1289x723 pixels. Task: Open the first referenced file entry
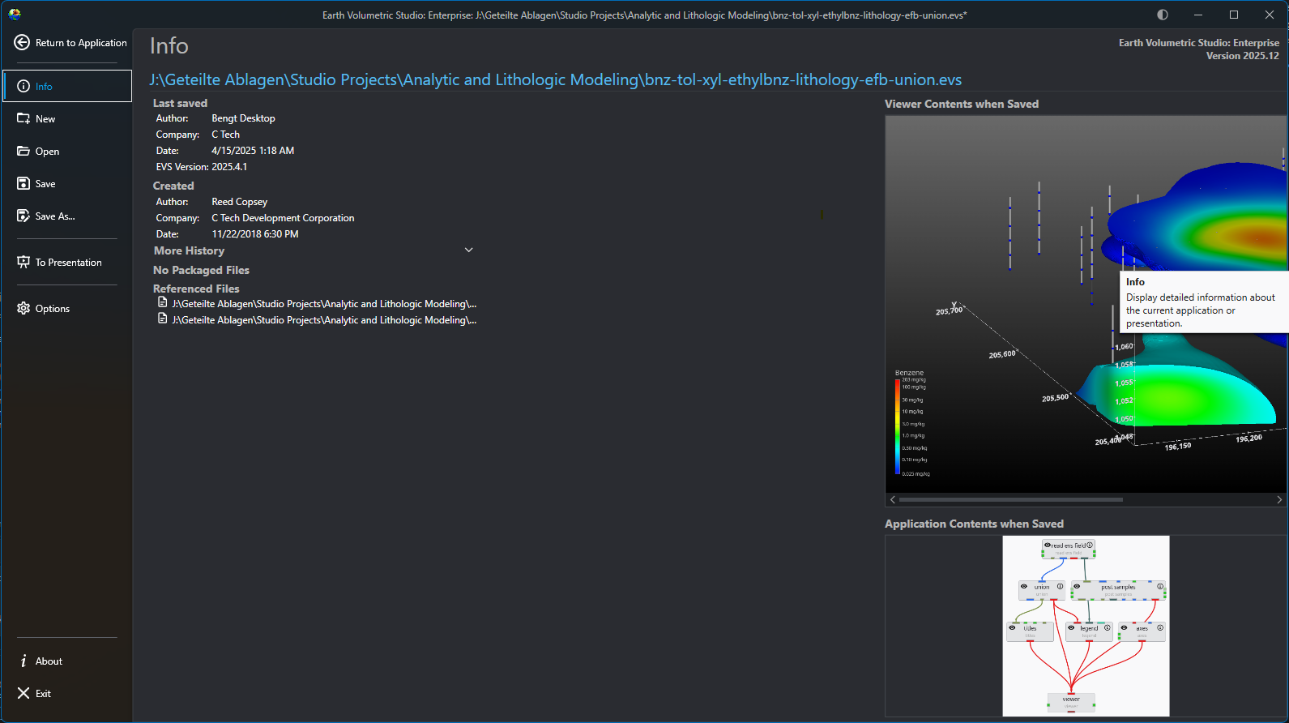pyautogui.click(x=317, y=303)
